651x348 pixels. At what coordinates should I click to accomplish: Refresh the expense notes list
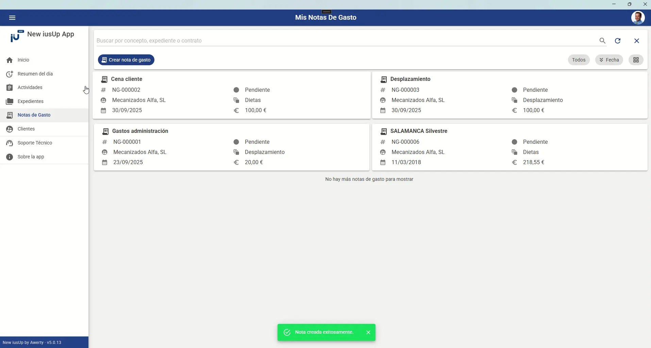pos(618,41)
